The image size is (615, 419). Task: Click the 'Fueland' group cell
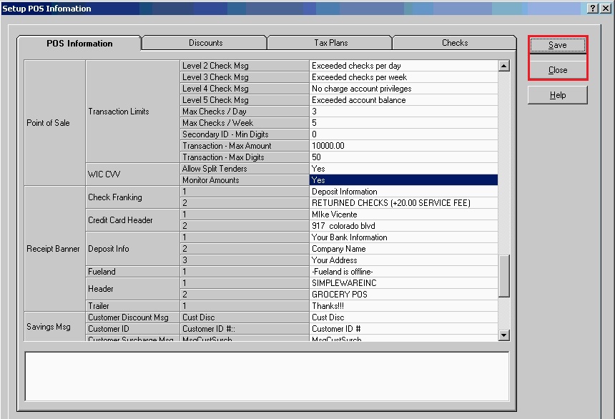pyautogui.click(x=132, y=272)
